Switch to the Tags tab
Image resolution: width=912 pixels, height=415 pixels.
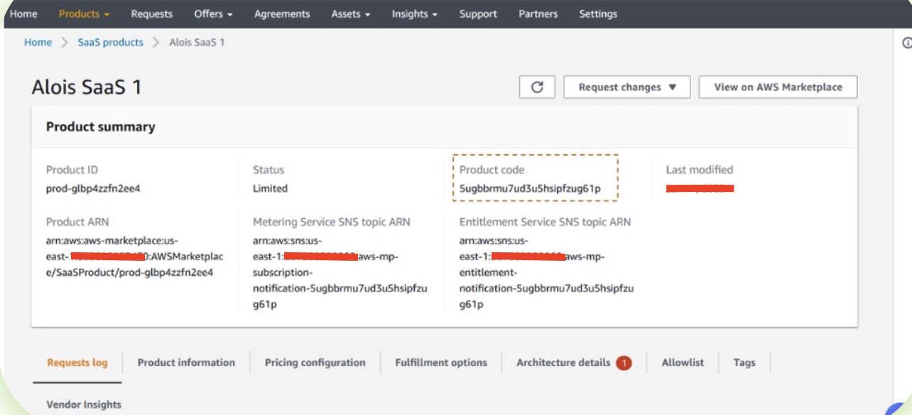pos(744,362)
